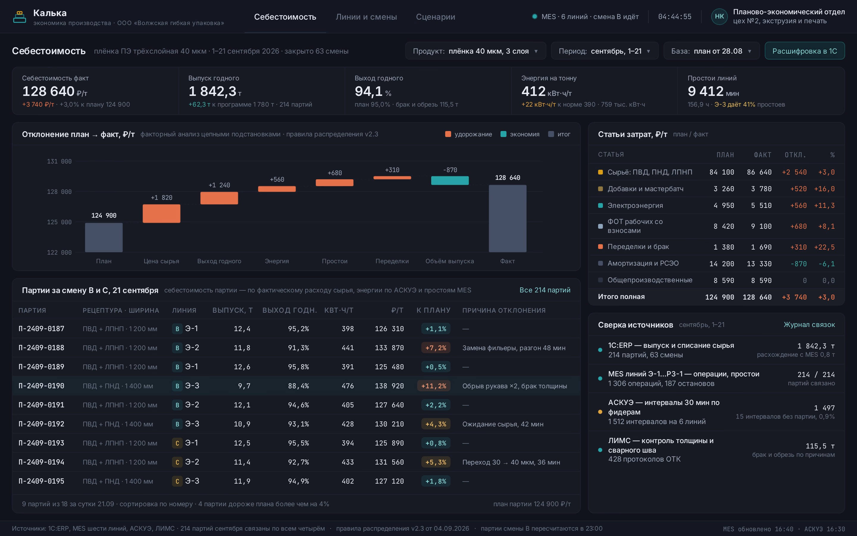Open the Продукт dropdown плёнка 40 мкм
857x536 pixels.
[x=476, y=51]
